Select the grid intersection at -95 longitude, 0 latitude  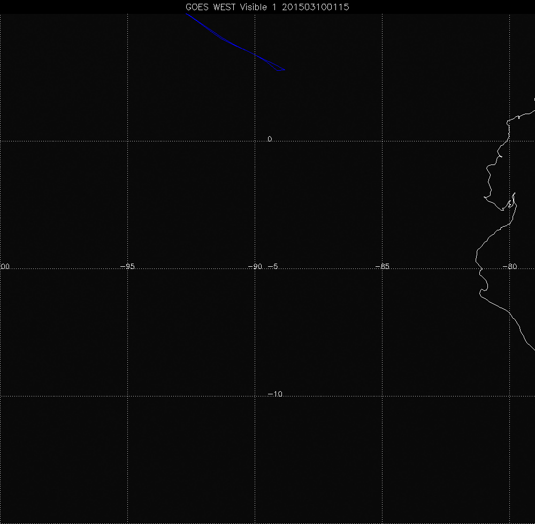(x=127, y=141)
